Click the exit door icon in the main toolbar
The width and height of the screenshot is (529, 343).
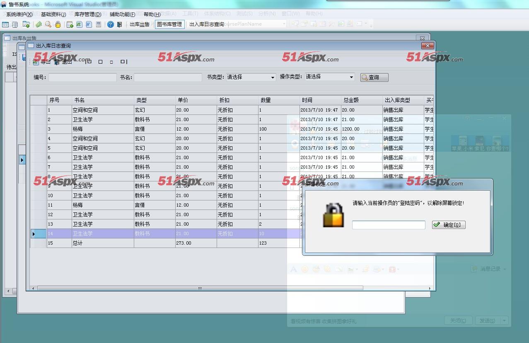[x=120, y=24]
